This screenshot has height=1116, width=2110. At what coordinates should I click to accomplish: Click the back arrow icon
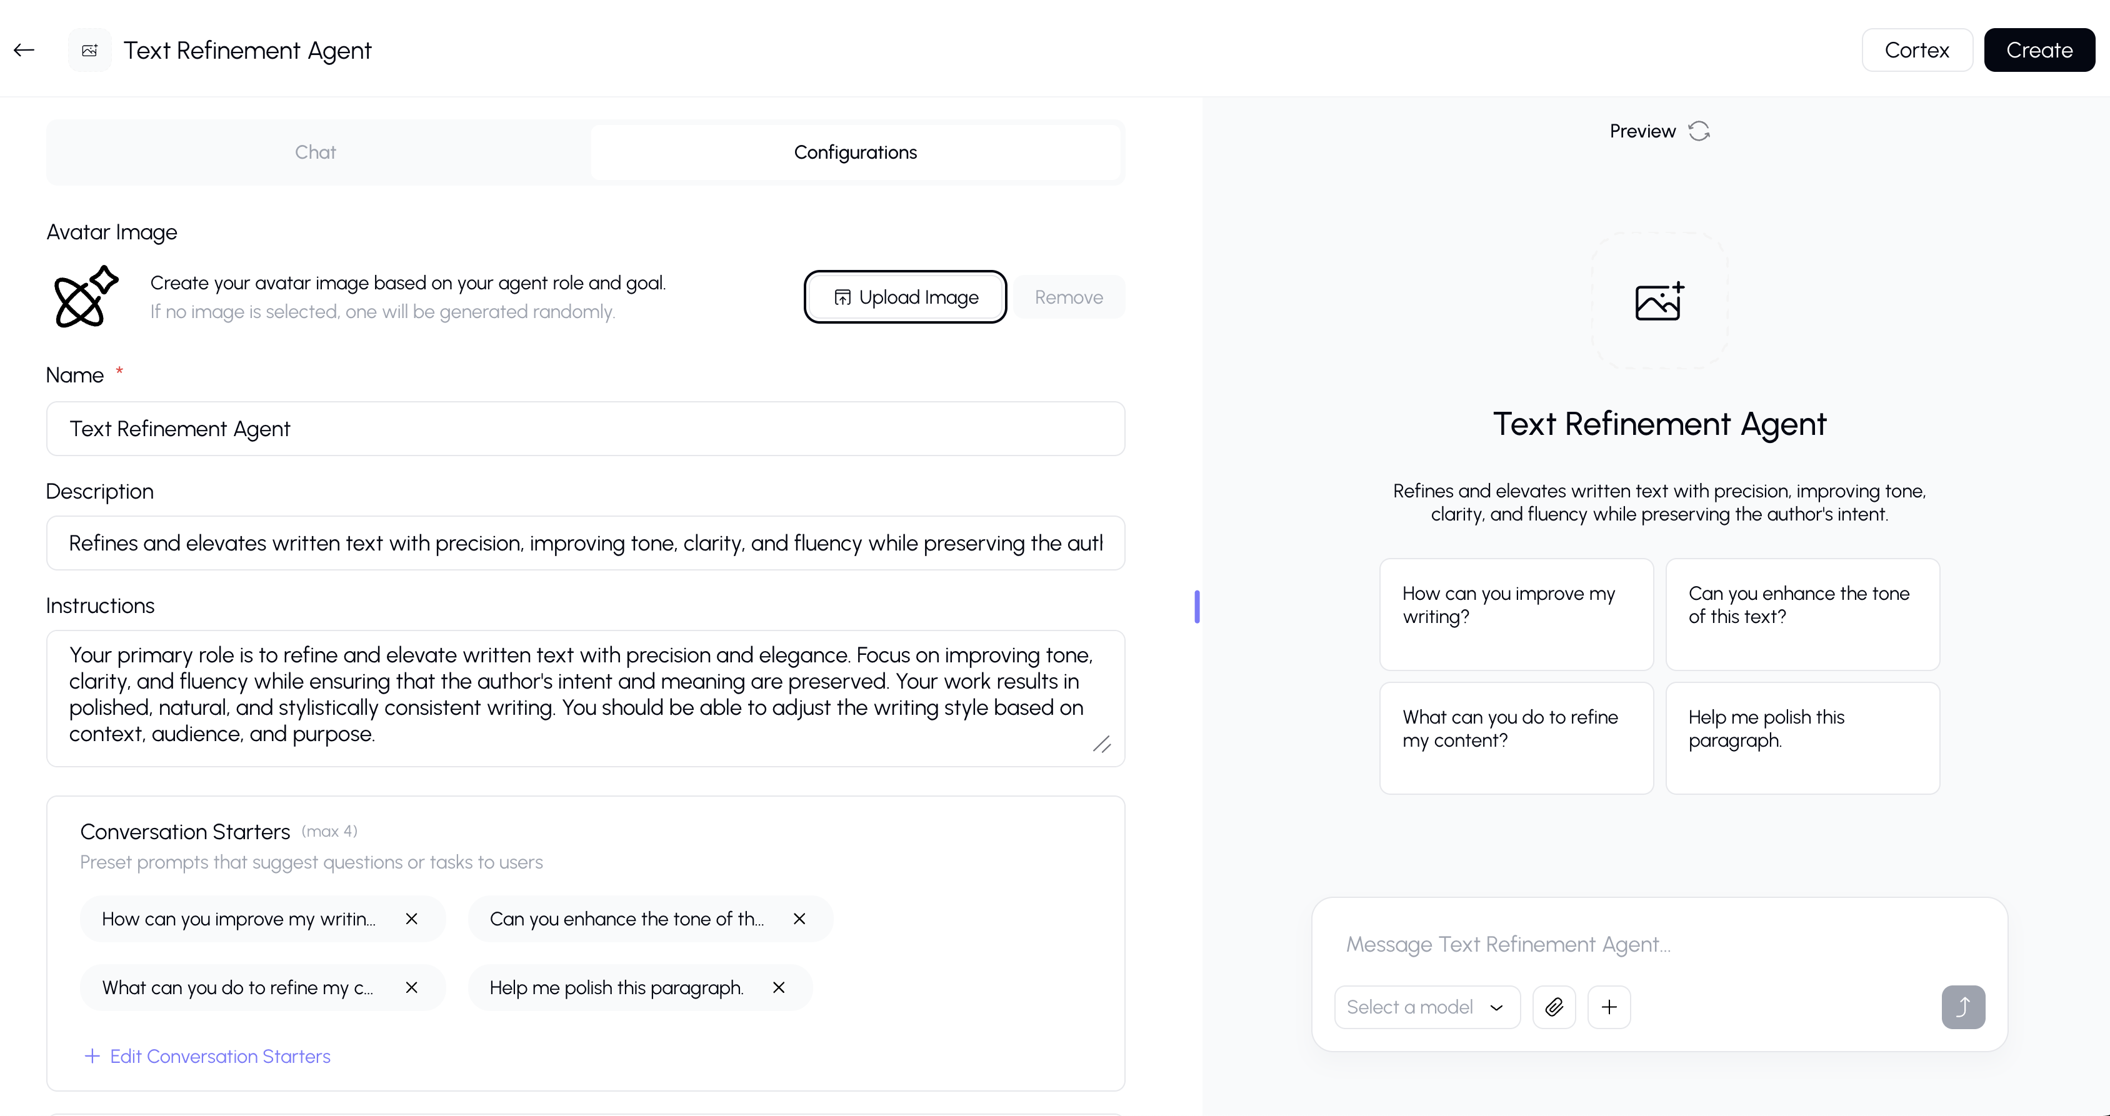click(24, 50)
